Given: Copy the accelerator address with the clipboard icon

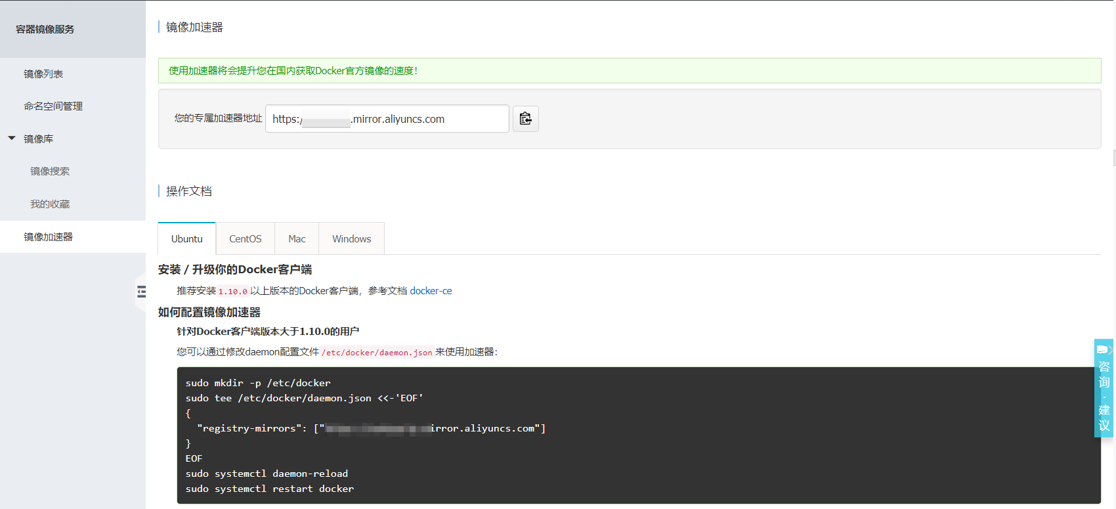Looking at the screenshot, I should [525, 119].
